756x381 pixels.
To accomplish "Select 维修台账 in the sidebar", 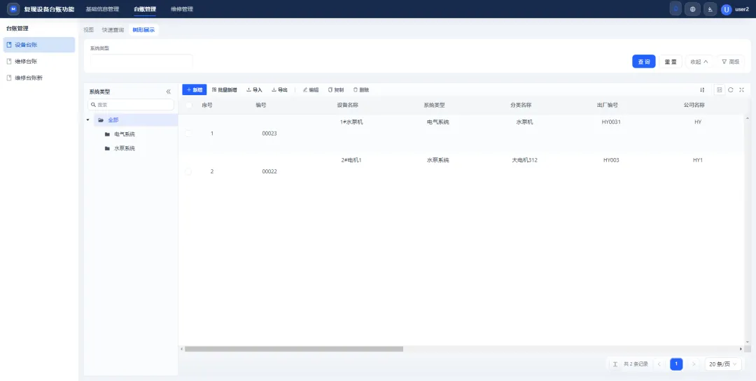I will click(x=39, y=62).
